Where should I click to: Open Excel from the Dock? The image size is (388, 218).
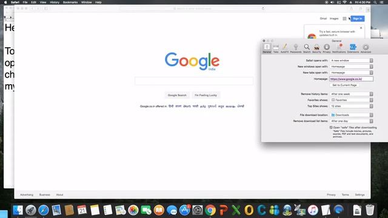236,210
